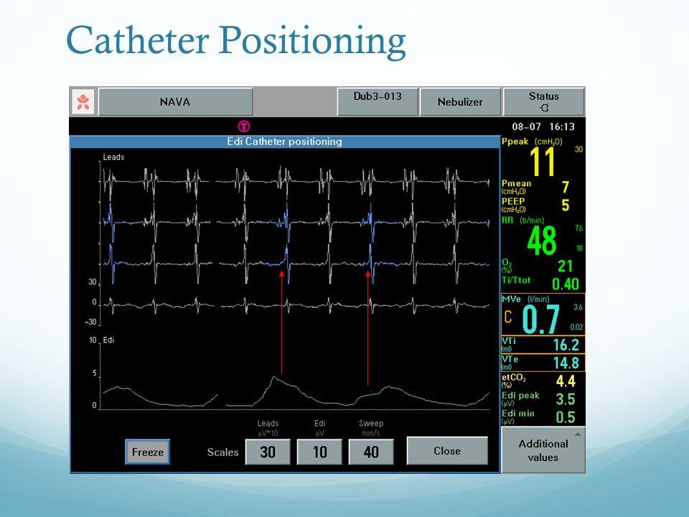This screenshot has height=517, width=689.
Task: Click the pink T trigger indicator icon
Action: [244, 126]
